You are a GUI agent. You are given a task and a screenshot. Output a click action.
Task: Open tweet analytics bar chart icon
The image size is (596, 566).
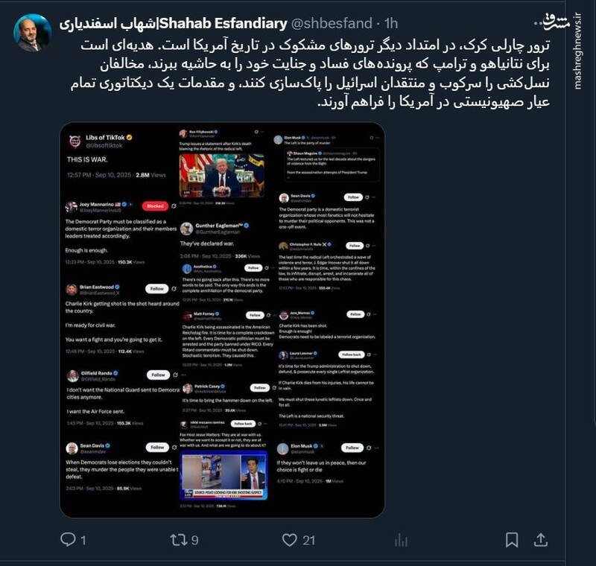tap(401, 540)
